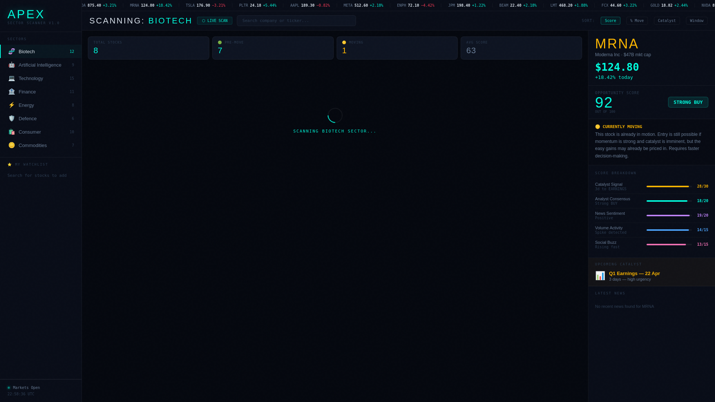Click the ENPH ticker in the tape
The width and height of the screenshot is (715, 402).
pyautogui.click(x=416, y=6)
